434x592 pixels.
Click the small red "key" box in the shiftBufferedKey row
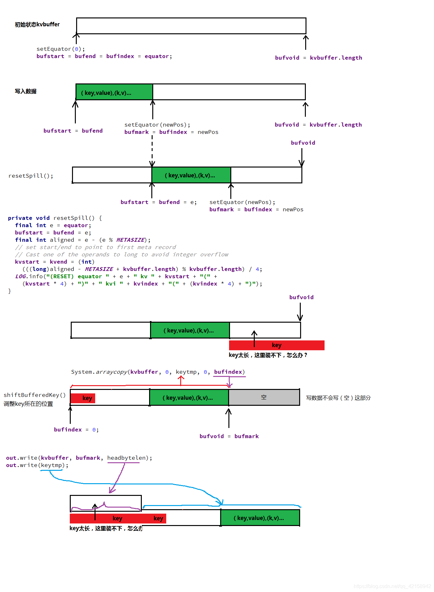pyautogui.click(x=83, y=398)
